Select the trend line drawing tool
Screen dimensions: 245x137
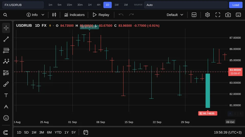coord(6,39)
